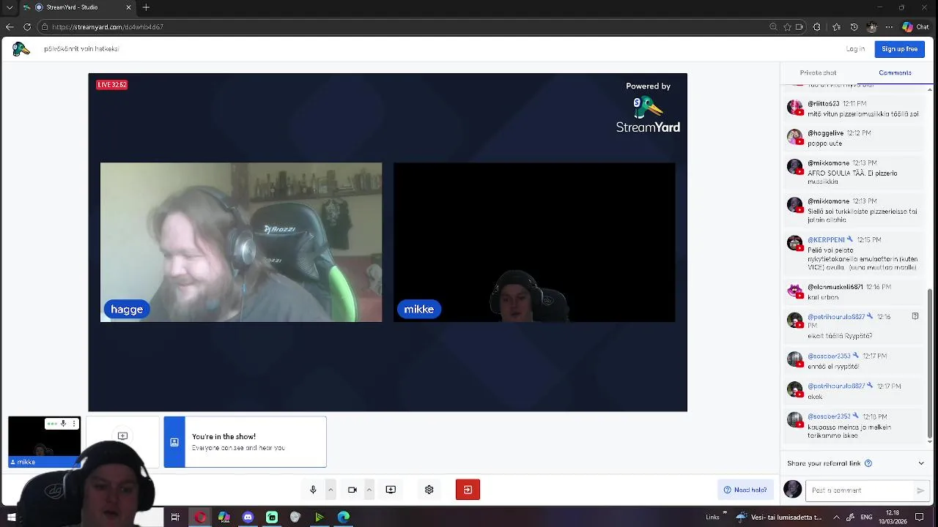Click the comments panel scrollbar
938x527 pixels.
click(931, 365)
